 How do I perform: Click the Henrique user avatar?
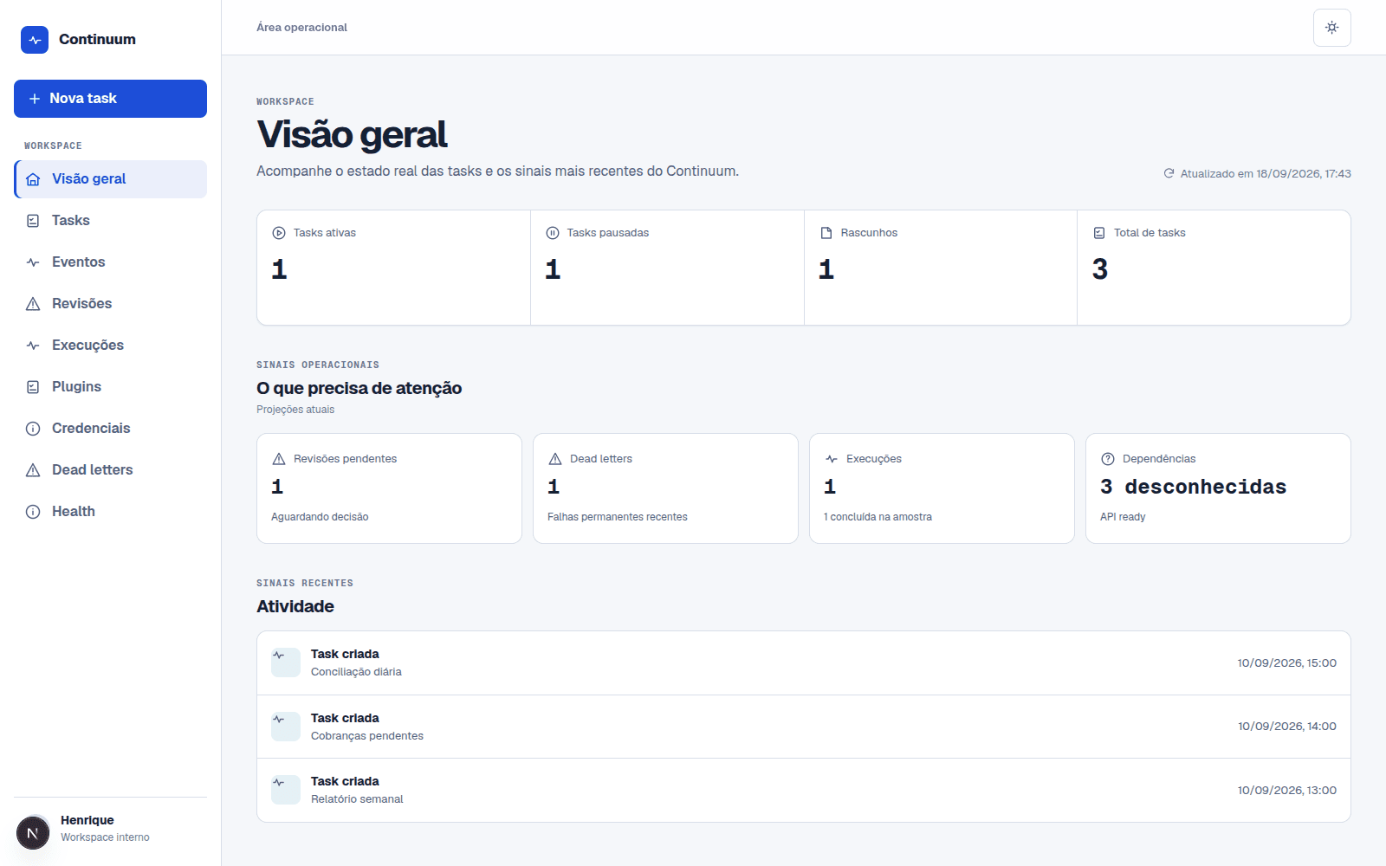click(33, 833)
